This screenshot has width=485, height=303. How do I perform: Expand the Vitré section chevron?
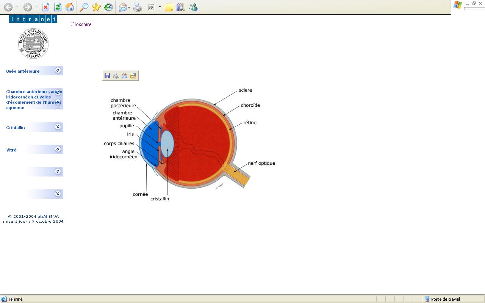(x=58, y=149)
